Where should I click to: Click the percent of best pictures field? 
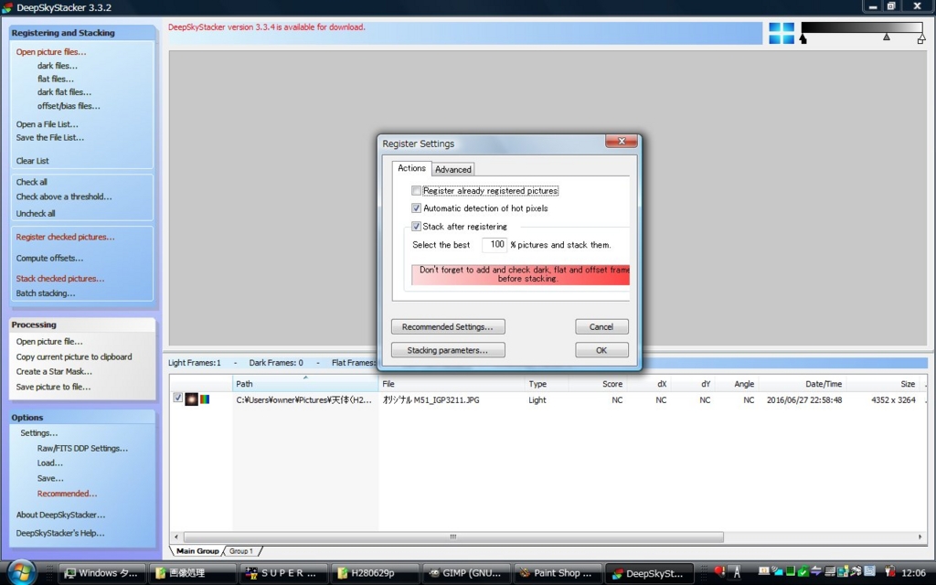(495, 245)
